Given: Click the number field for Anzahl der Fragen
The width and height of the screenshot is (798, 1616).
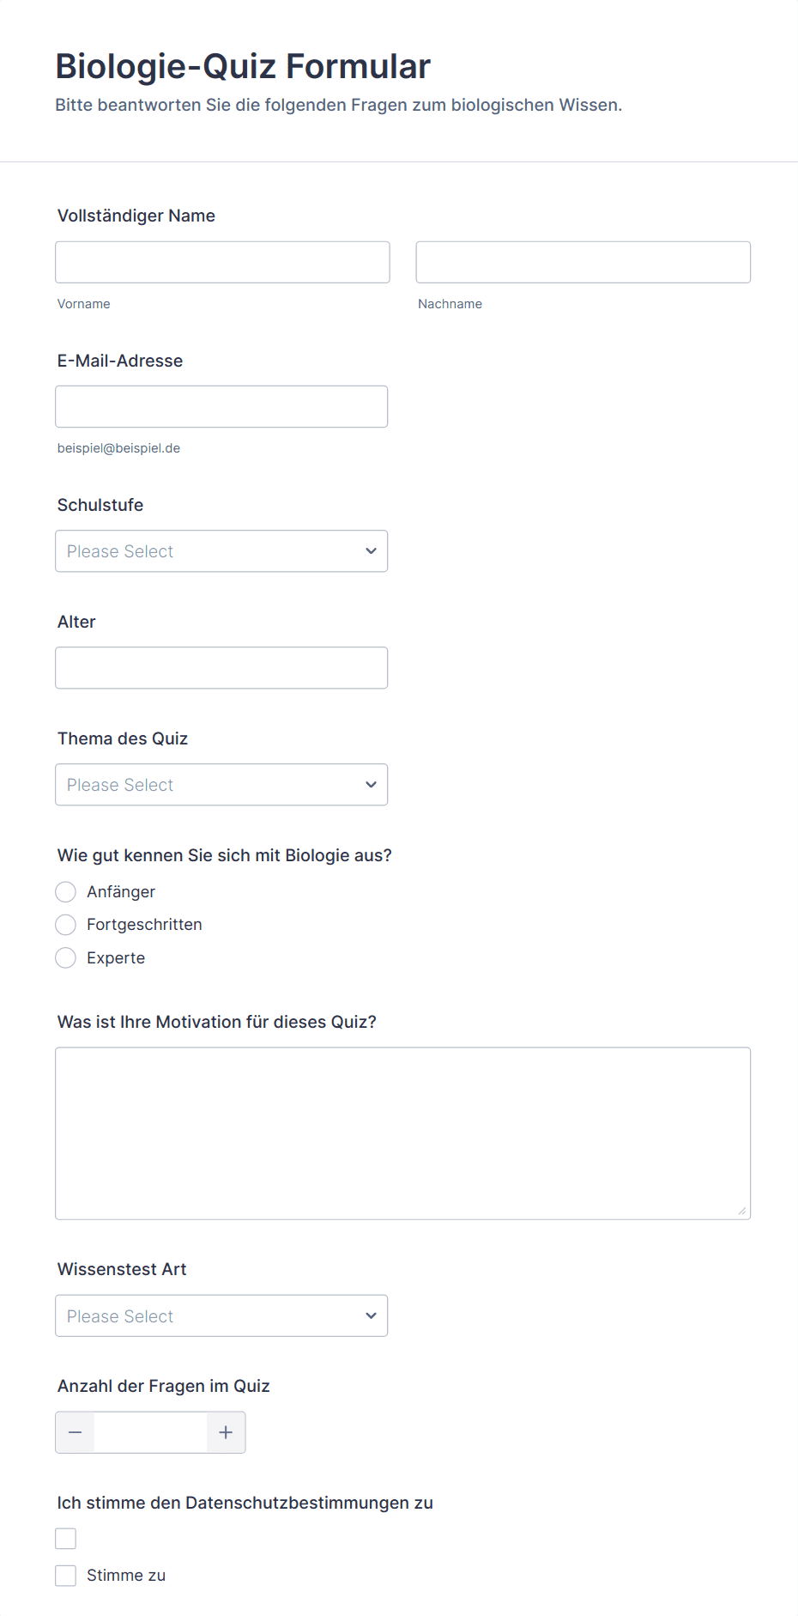Looking at the screenshot, I should coord(150,1432).
